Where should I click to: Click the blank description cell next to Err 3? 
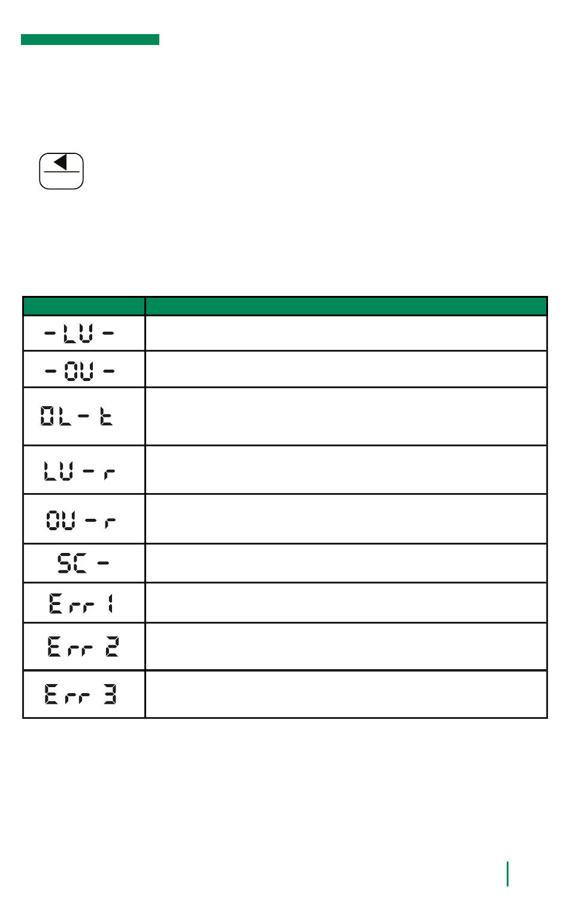point(346,694)
